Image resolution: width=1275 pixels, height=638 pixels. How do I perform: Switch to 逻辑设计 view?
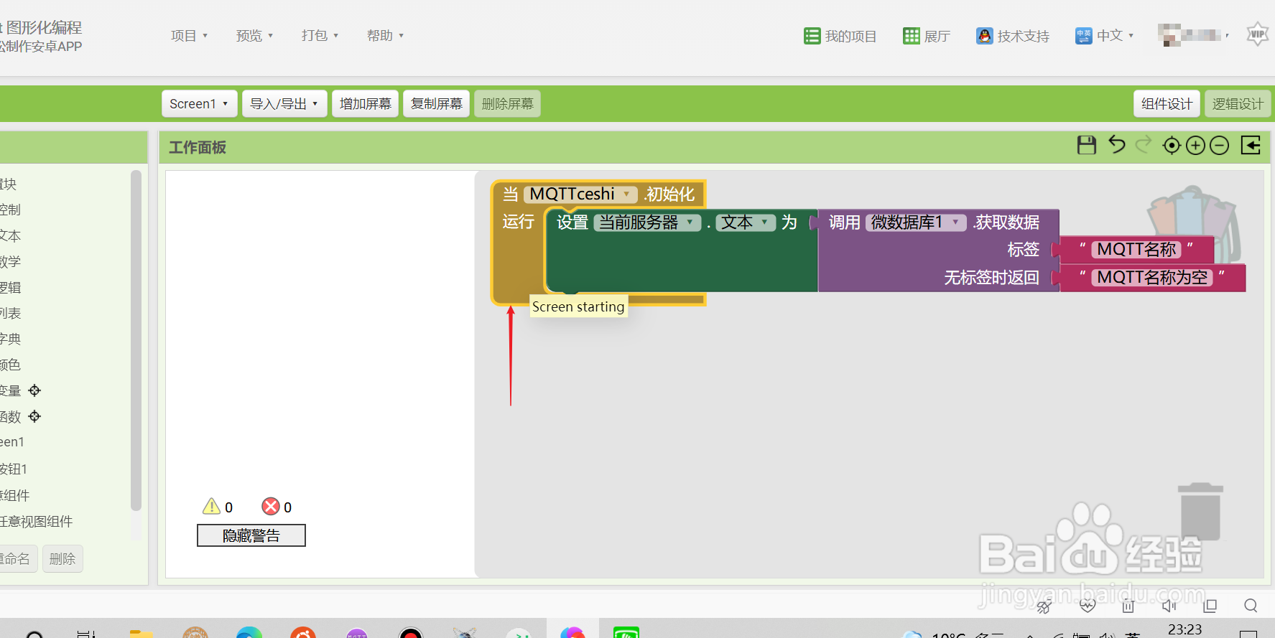coord(1238,104)
